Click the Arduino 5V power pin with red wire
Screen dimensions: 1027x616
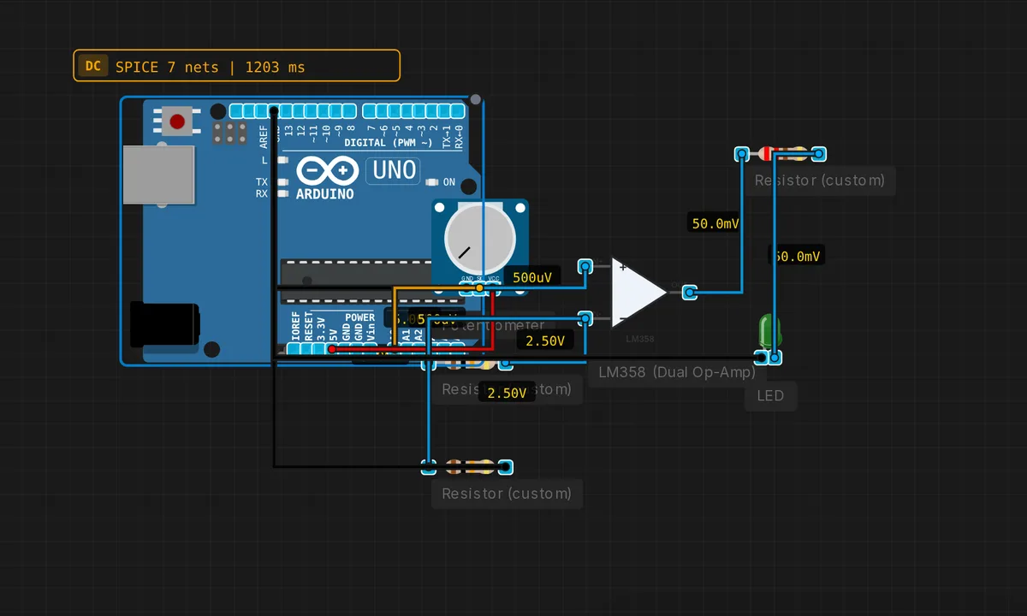click(x=333, y=348)
